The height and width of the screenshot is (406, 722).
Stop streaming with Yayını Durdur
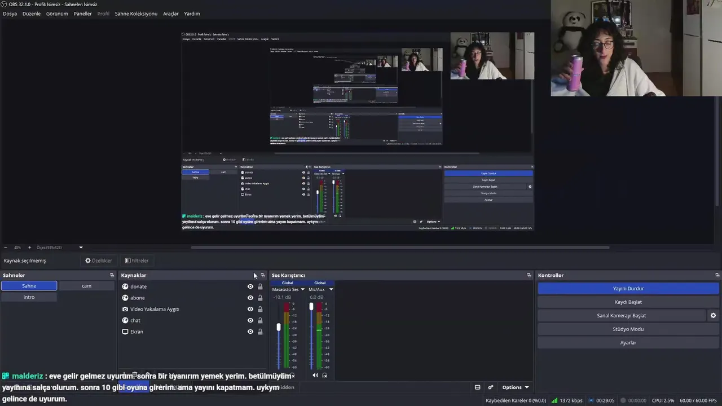point(628,288)
